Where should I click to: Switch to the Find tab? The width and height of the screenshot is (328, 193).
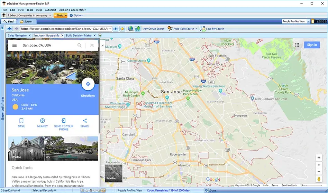tap(9, 21)
